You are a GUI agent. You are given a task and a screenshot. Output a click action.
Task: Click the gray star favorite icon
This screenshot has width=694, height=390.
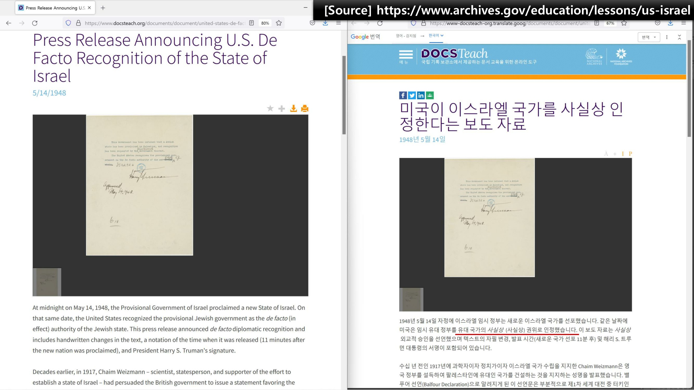point(270,108)
